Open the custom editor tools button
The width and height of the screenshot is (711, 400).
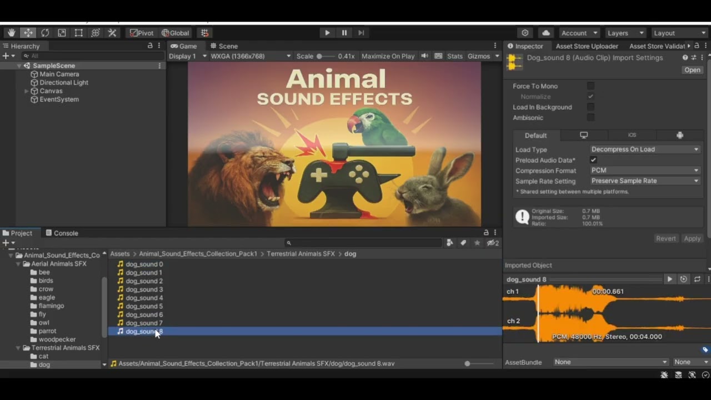click(112, 33)
